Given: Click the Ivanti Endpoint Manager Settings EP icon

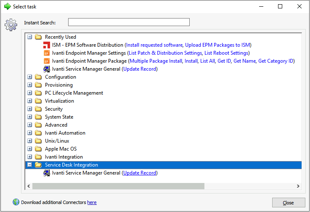Looking at the screenshot, I should [x=47, y=53].
